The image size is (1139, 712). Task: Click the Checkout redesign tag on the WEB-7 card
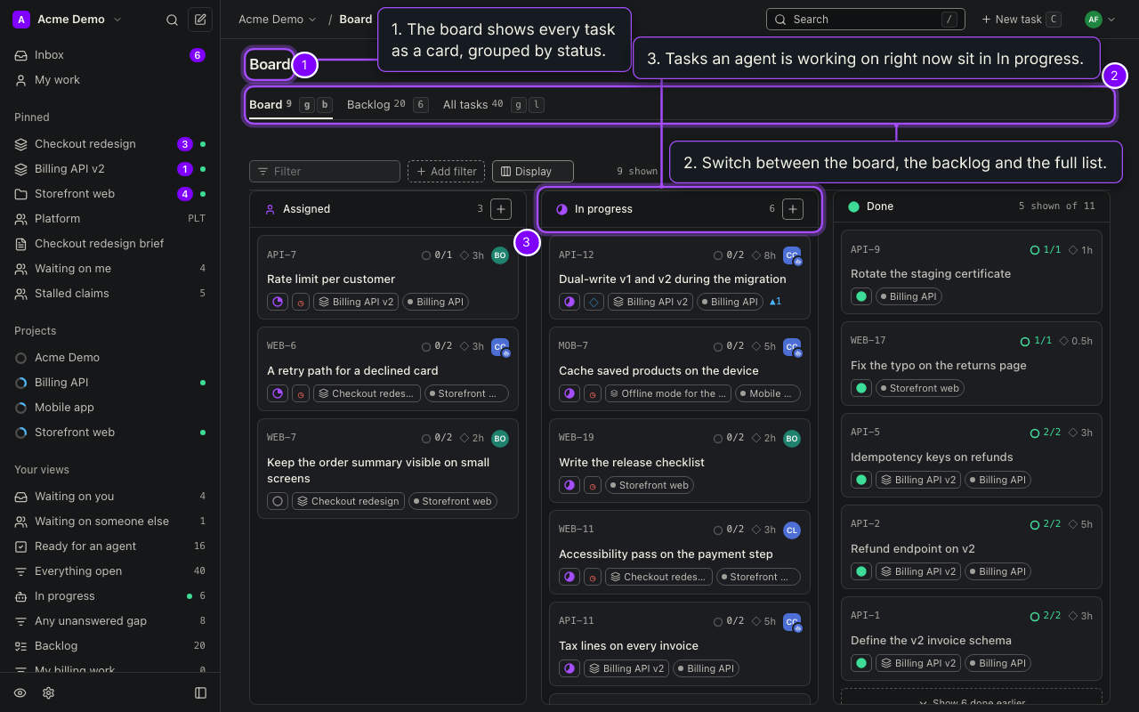pos(348,501)
